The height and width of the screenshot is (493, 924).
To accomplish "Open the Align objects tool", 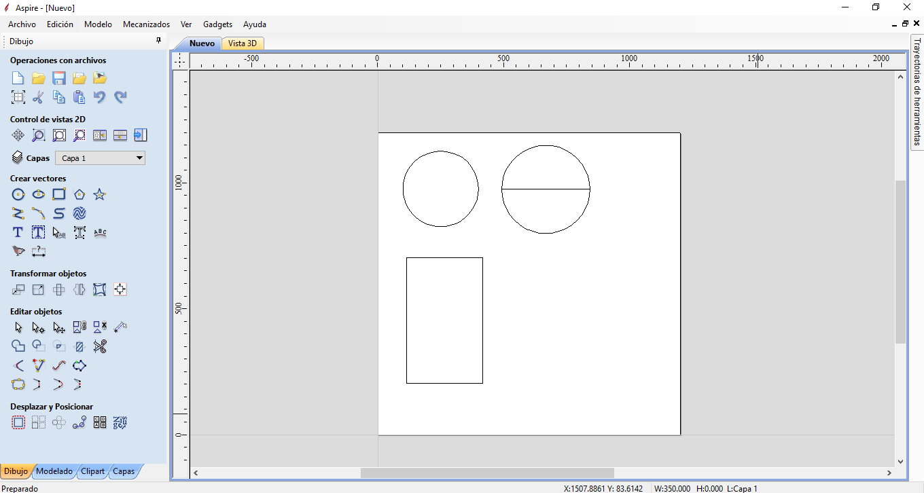I will [120, 290].
